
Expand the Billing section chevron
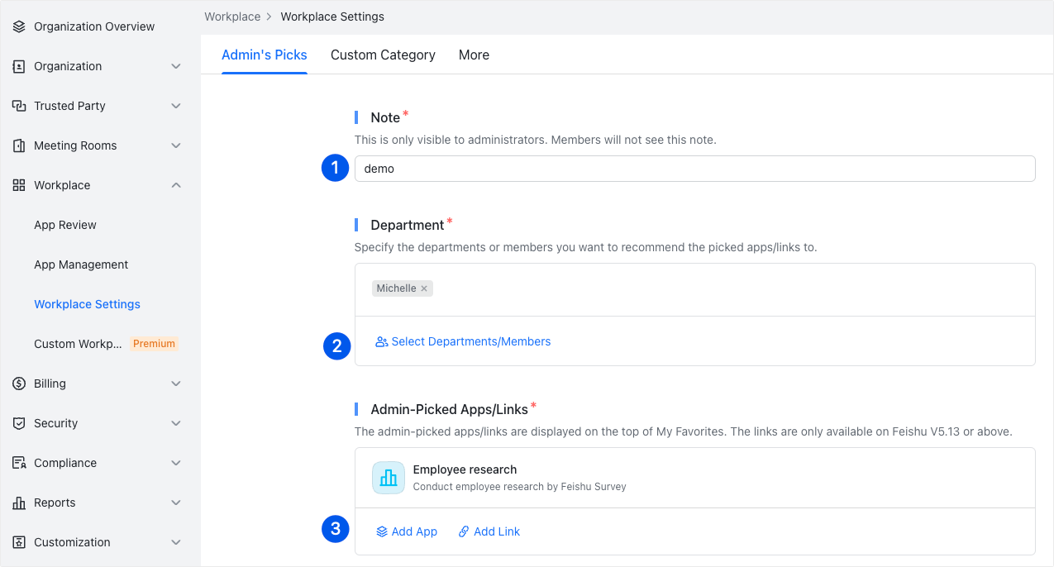[176, 384]
